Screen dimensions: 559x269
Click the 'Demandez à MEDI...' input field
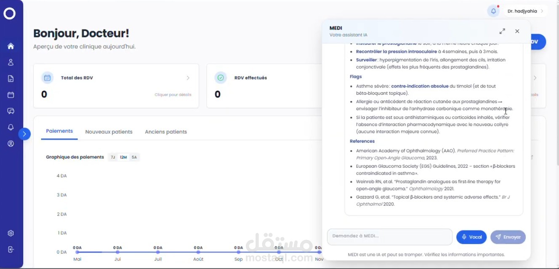tap(390, 237)
